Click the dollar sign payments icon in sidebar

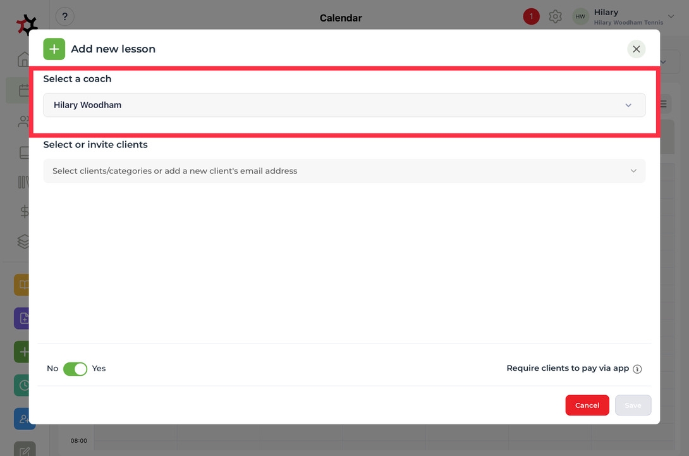(x=25, y=212)
